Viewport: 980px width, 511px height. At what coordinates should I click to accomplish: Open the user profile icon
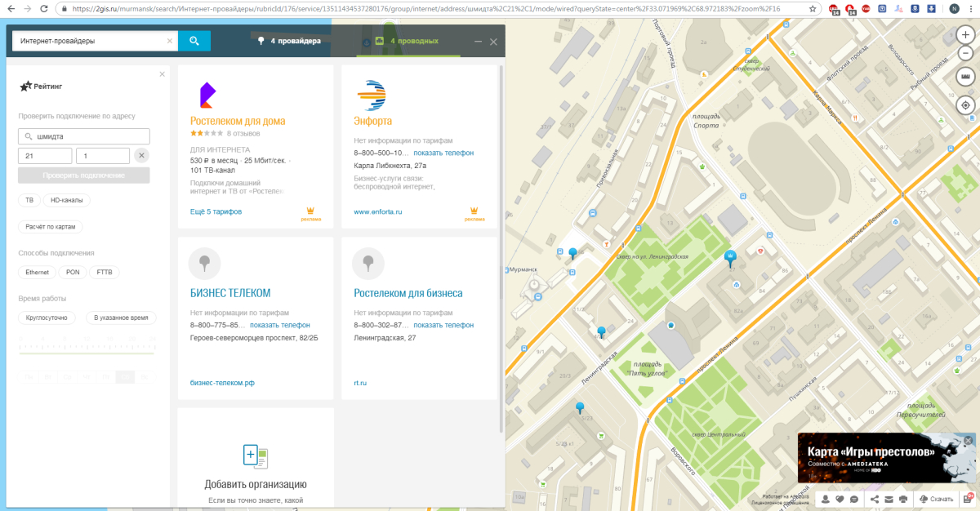[826, 499]
